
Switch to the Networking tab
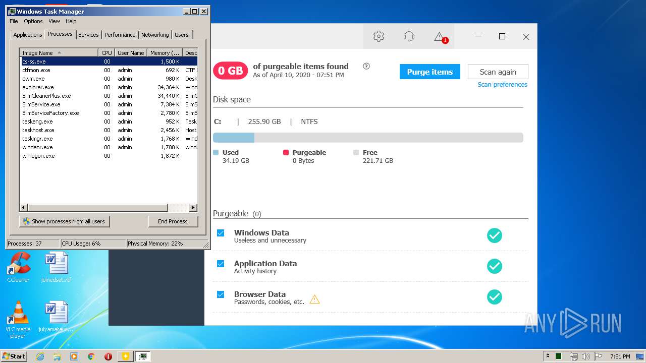(x=155, y=35)
